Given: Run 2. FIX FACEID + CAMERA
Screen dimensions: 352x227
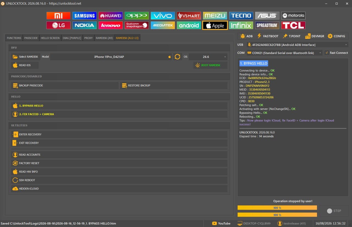Looking at the screenshot, I should (x=119, y=114).
